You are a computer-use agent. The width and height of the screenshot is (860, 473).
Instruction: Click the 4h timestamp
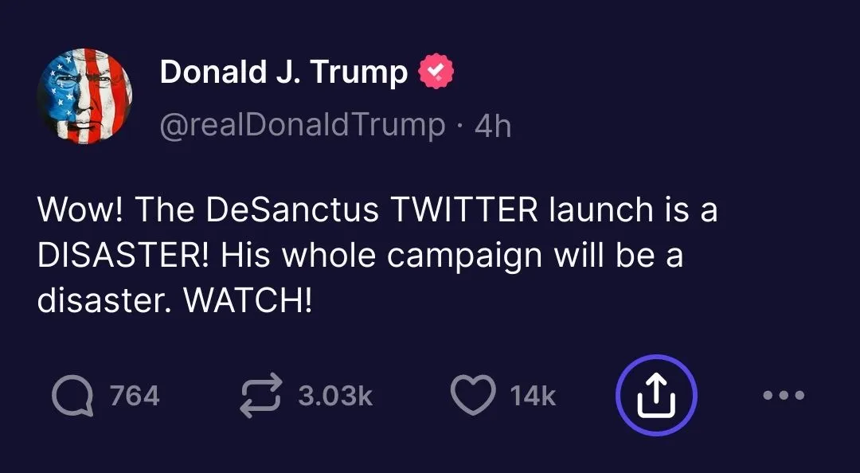[x=493, y=127]
